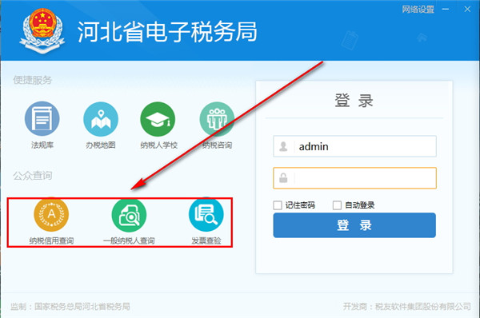
Task: Open the 办税地图 tax map icon
Action: click(101, 119)
